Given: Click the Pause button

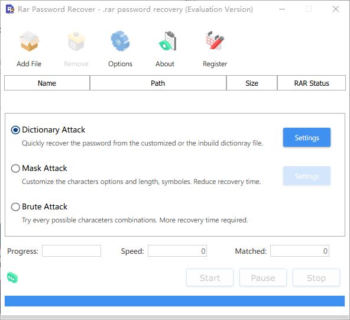Looking at the screenshot, I should coord(263,277).
